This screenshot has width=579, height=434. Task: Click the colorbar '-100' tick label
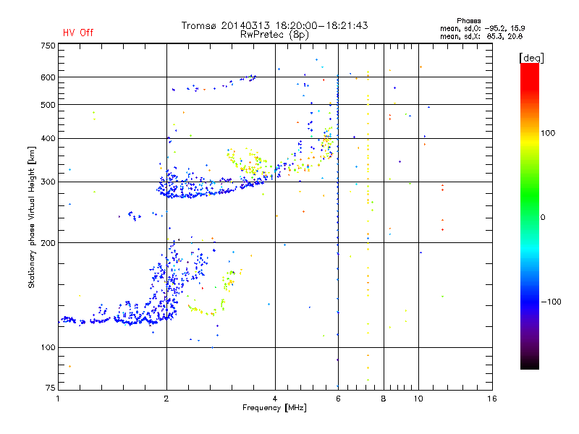point(551,302)
